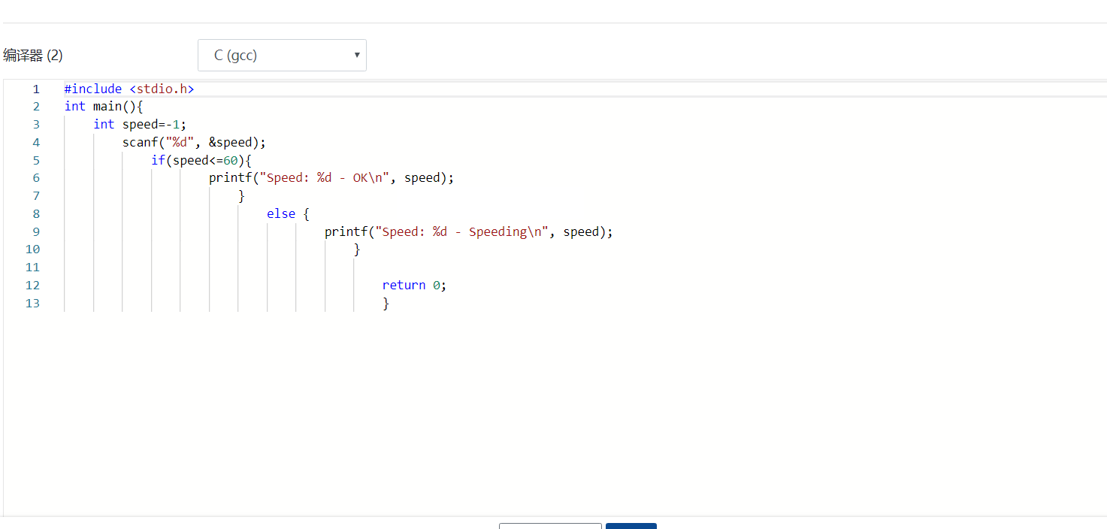This screenshot has width=1107, height=529.
Task: Click the closing brace on line 13
Action: 386,304
